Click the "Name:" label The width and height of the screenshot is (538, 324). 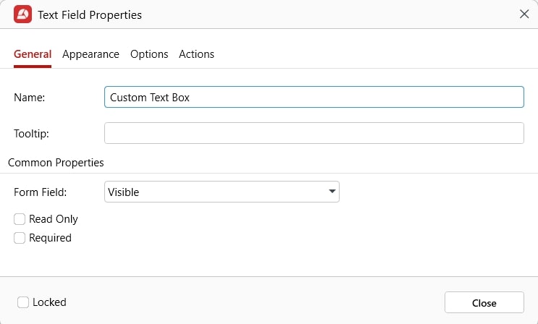pyautogui.click(x=30, y=97)
